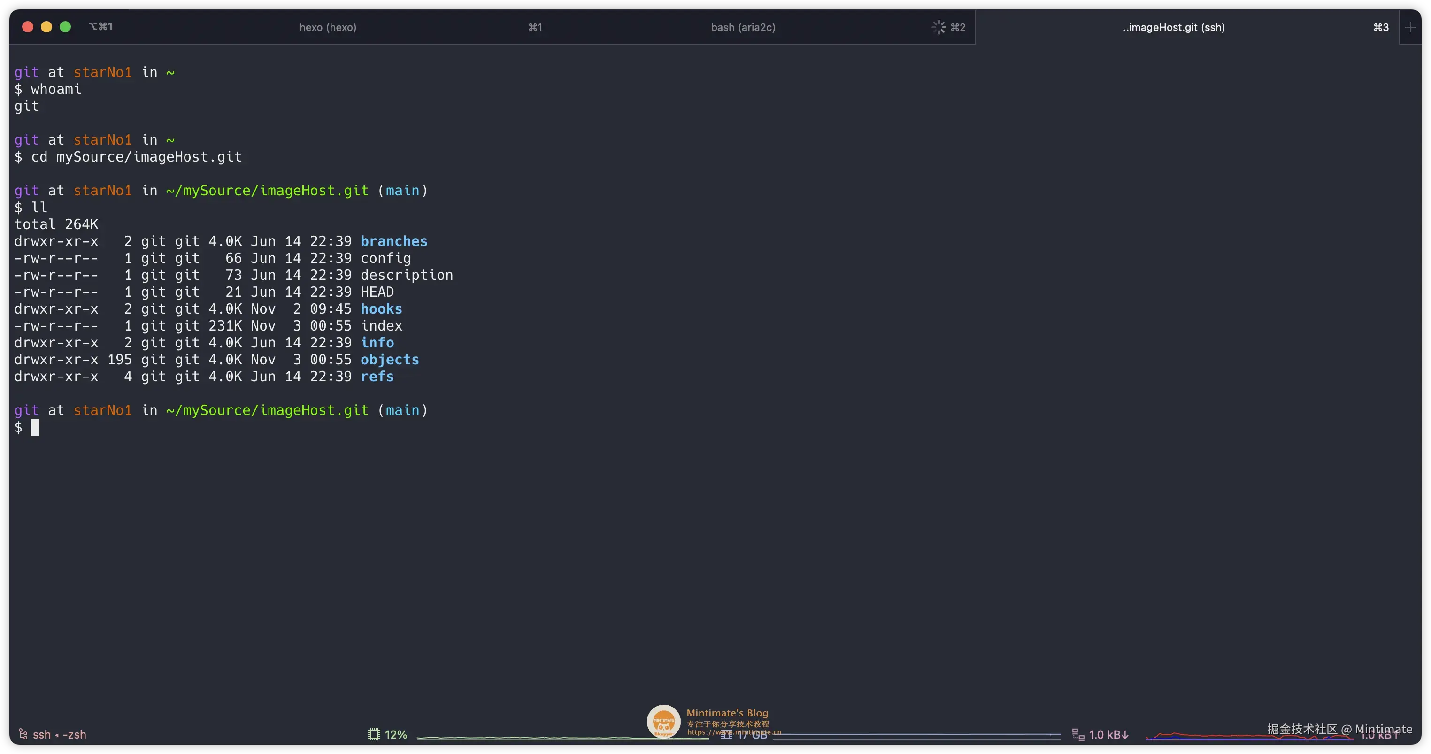Switch to the bash (aria2c) tab
1431x754 pixels.
pos(743,27)
